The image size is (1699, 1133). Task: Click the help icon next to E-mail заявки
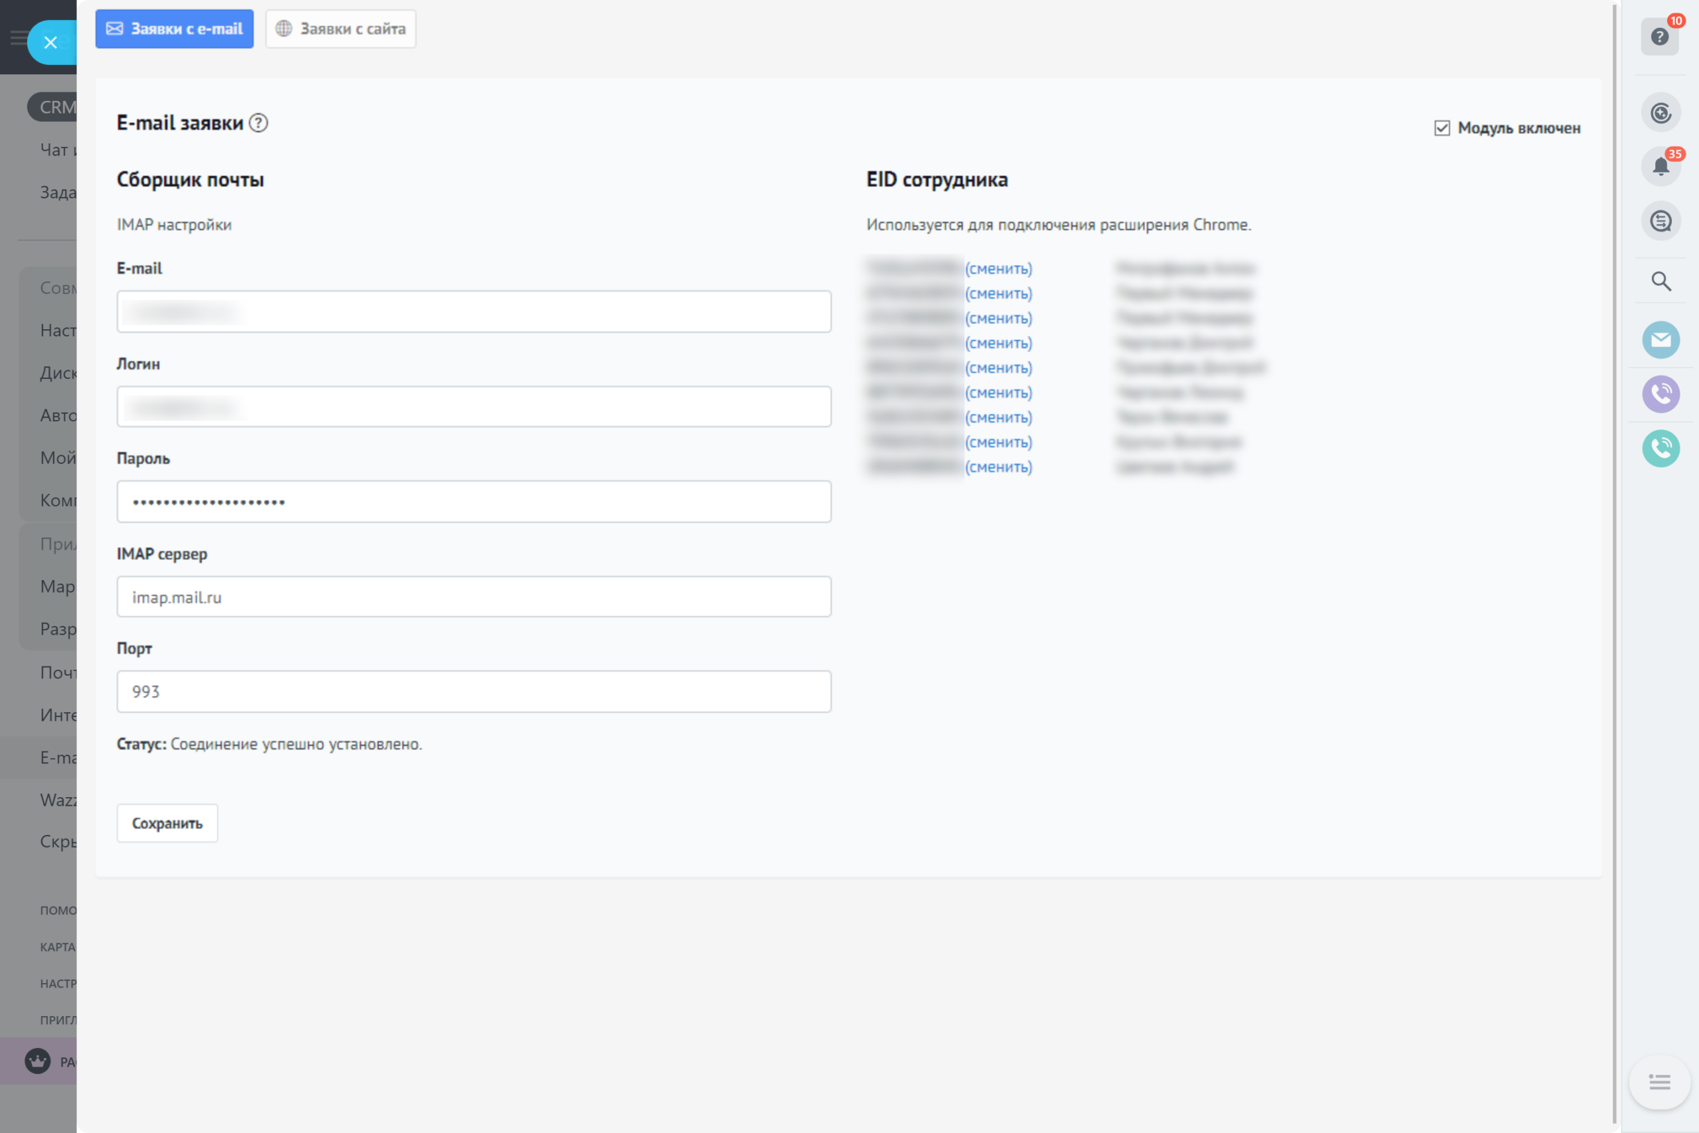[x=258, y=123]
